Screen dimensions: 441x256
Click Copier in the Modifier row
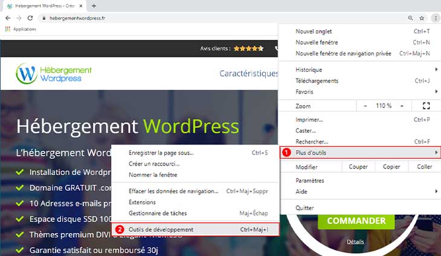(391, 167)
